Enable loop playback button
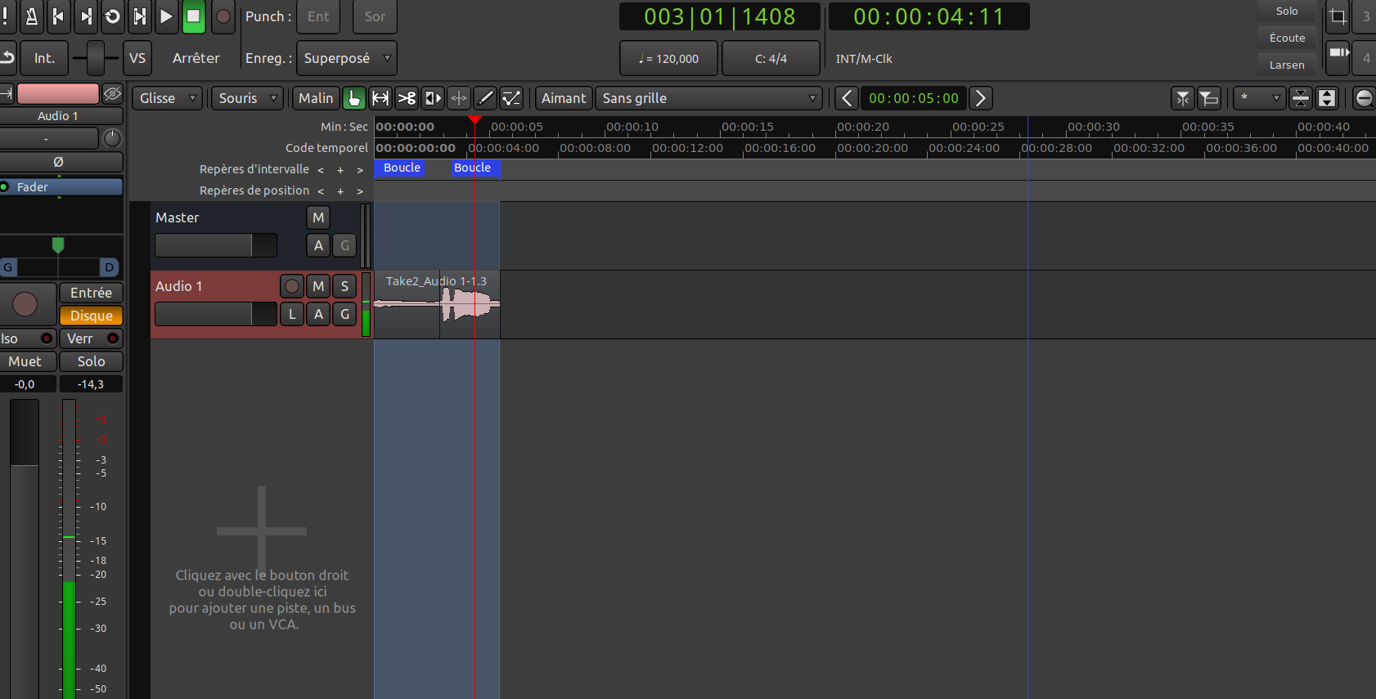 pyautogui.click(x=113, y=16)
